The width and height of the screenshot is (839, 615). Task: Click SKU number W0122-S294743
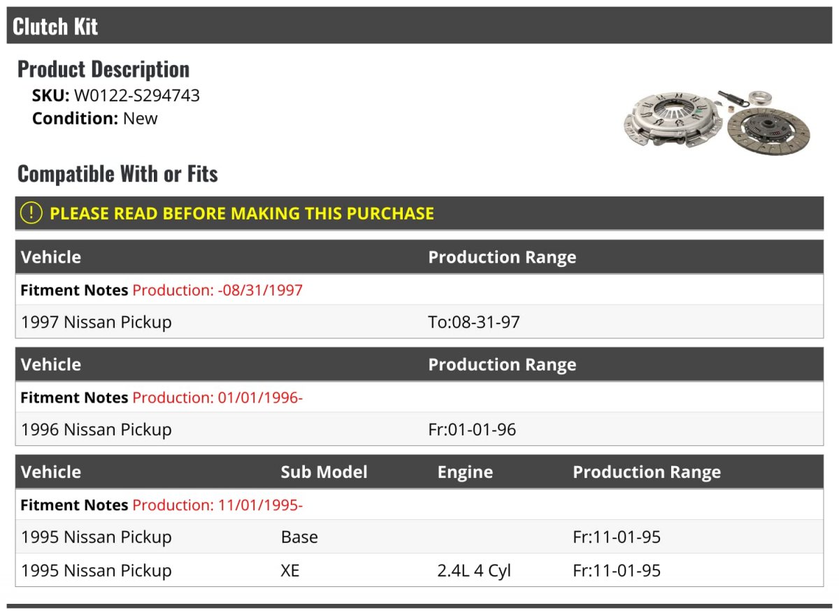(137, 96)
